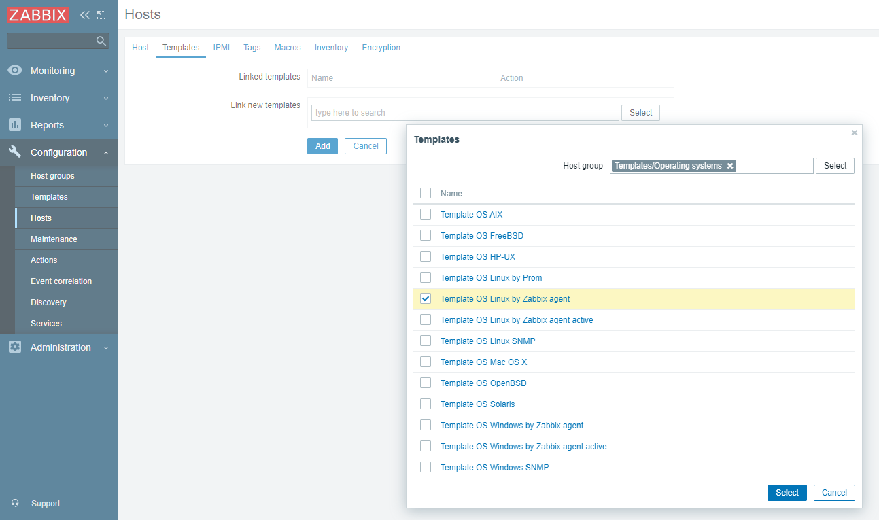
Task: Check Template OS Linux by Prom checkbox
Action: (x=426, y=277)
